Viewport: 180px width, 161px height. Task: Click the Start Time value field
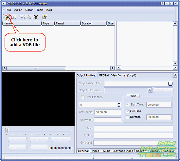pos(159,105)
